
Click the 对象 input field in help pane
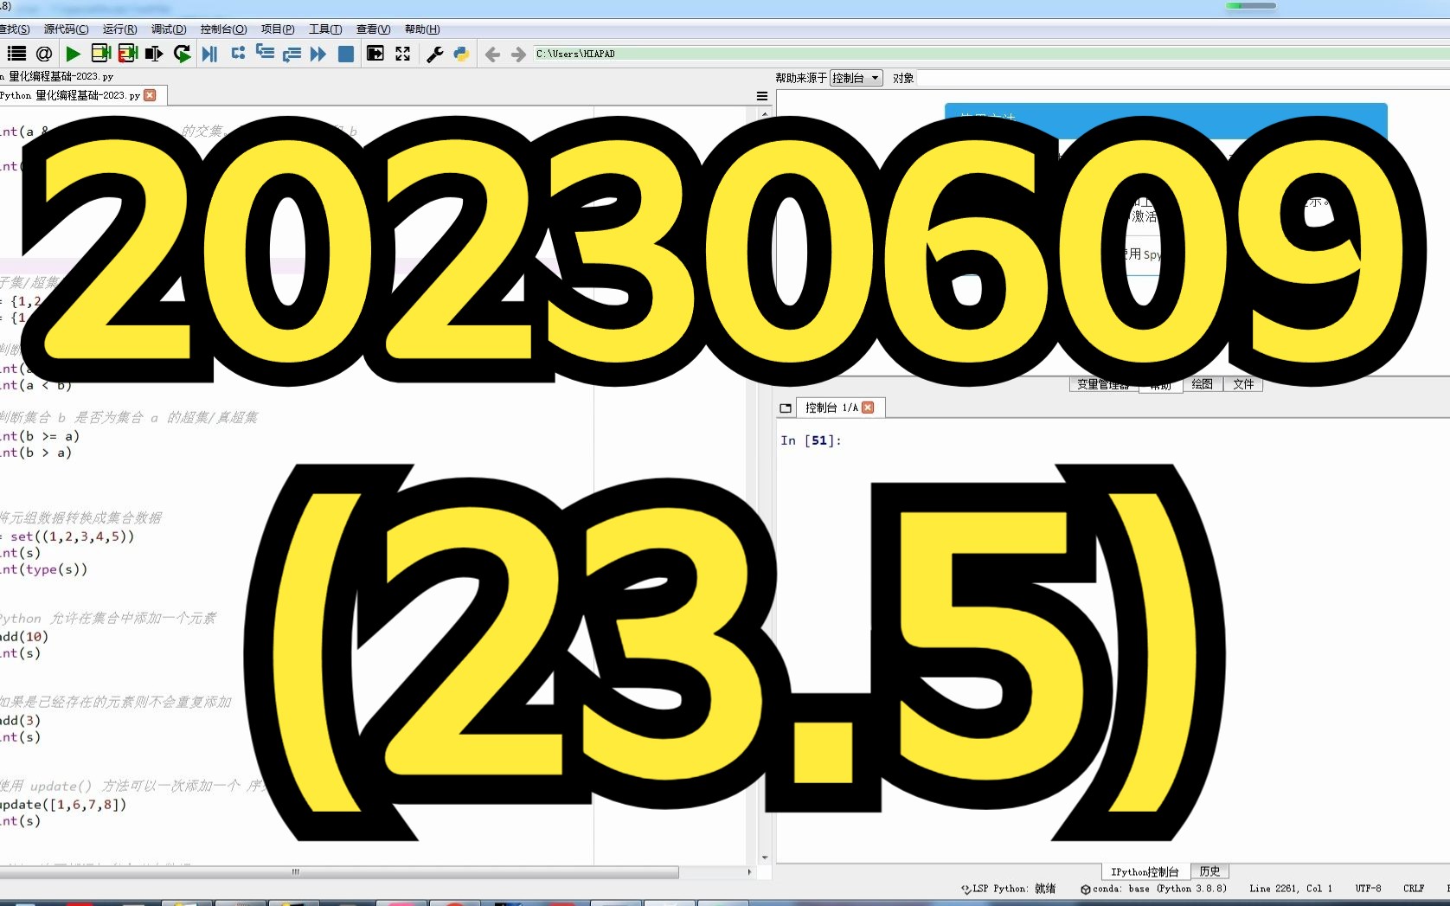coord(1183,78)
